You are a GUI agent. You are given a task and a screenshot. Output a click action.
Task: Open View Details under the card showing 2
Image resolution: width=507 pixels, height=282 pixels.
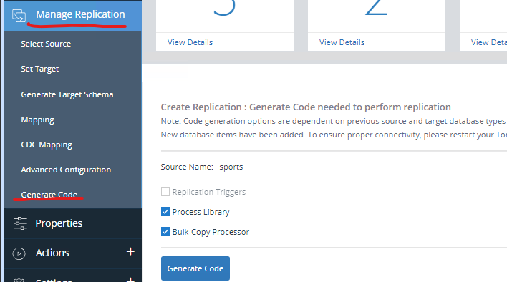coord(342,42)
